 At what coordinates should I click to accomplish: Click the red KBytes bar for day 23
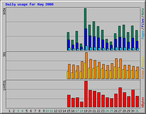103,101
